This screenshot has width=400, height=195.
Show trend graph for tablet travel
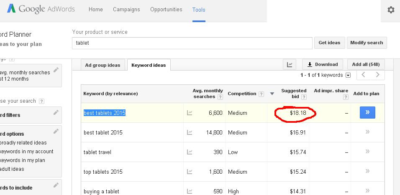[190, 152]
